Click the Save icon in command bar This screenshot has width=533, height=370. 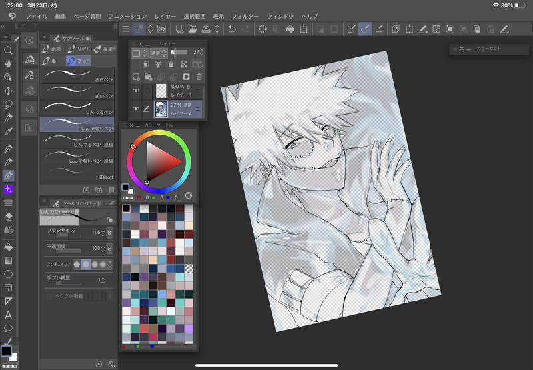tap(206, 29)
